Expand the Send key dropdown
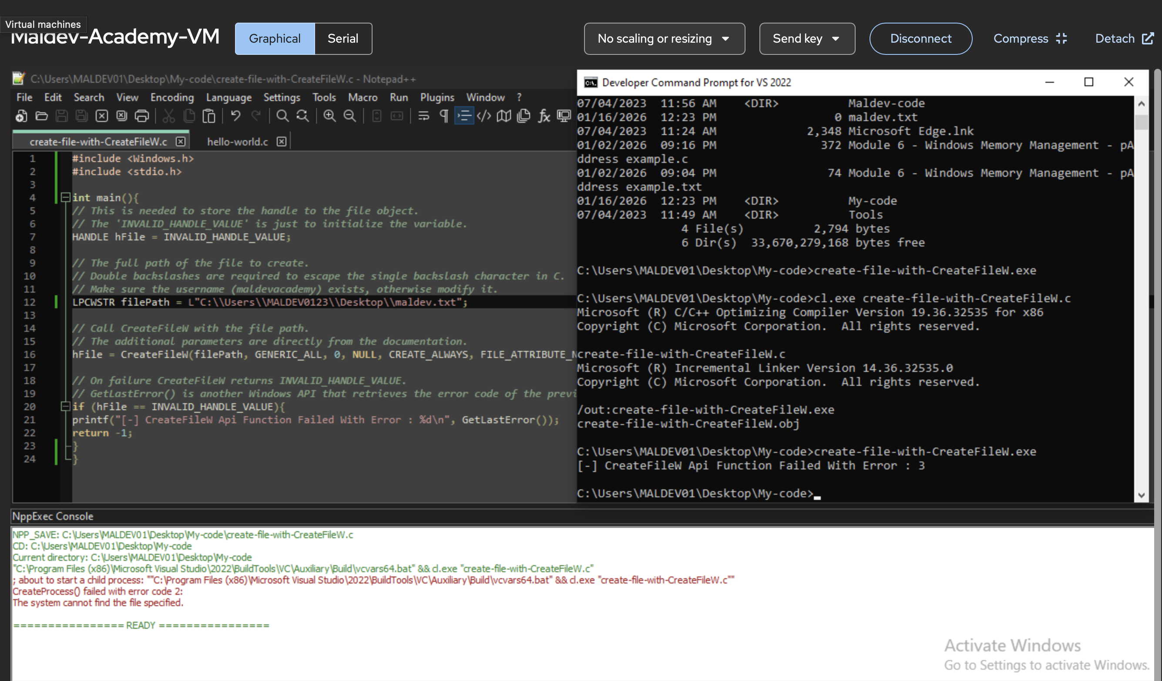The height and width of the screenshot is (681, 1162). click(806, 39)
